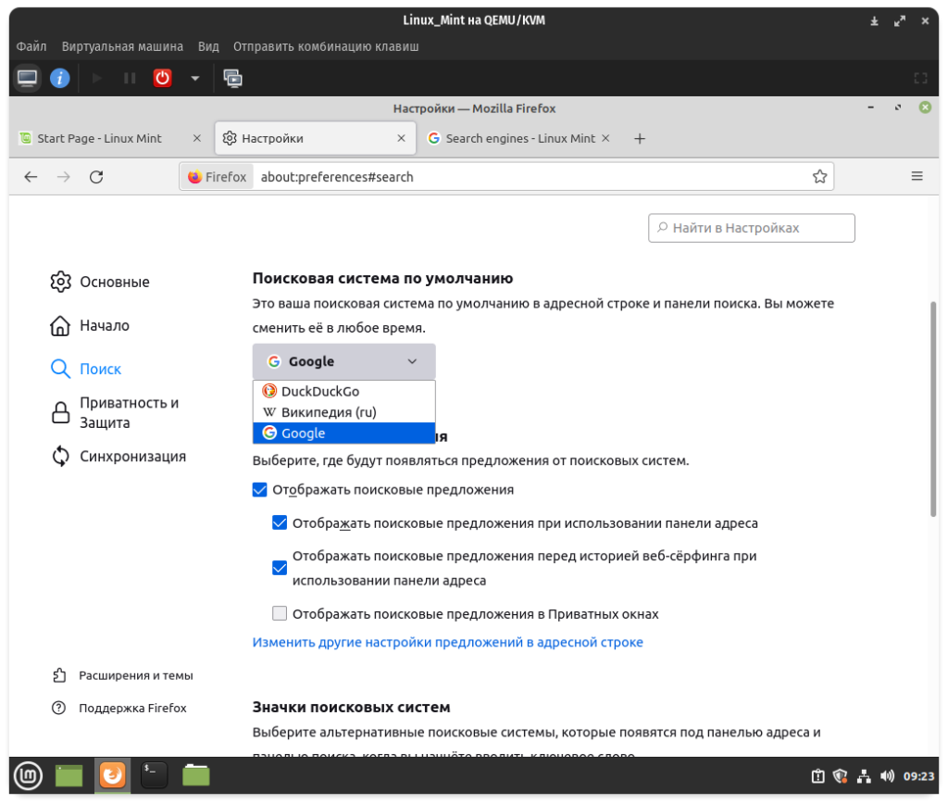Choose Википедия (ru) from the engine list
948x804 pixels.
(344, 412)
